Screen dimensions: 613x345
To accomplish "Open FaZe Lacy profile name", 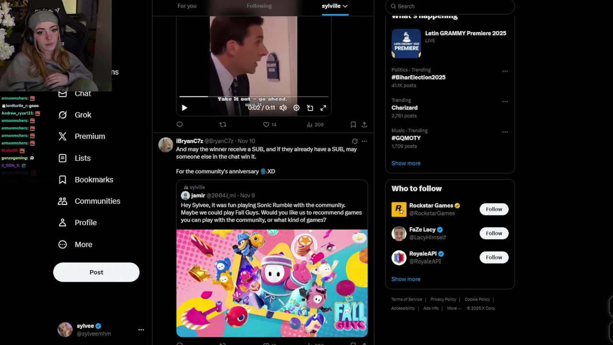I will 422,230.
